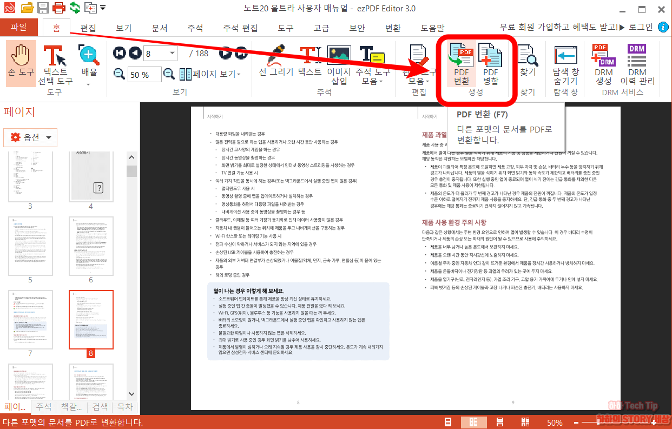The width and height of the screenshot is (672, 429).
Task: Switch to the Help (도움말) ribbon tab
Action: (x=433, y=28)
